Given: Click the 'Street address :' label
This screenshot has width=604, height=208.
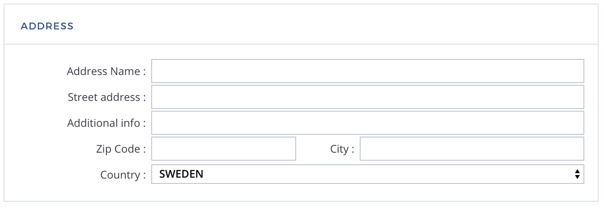Looking at the screenshot, I should click(x=107, y=97).
